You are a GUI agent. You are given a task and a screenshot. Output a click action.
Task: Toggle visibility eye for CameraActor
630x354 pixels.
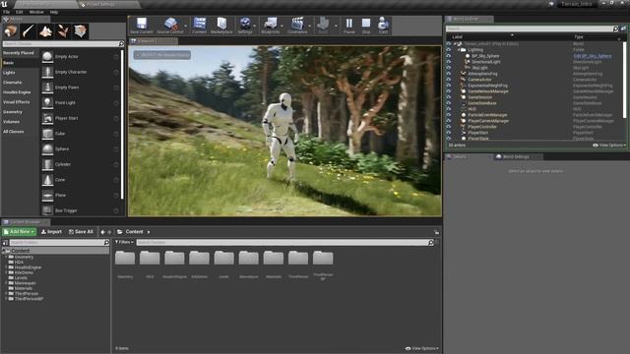click(449, 80)
